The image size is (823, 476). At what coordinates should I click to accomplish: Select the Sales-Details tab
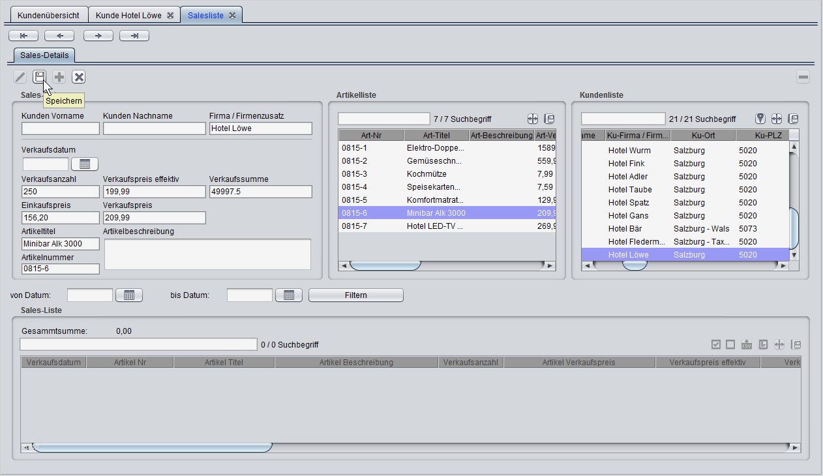pos(44,55)
